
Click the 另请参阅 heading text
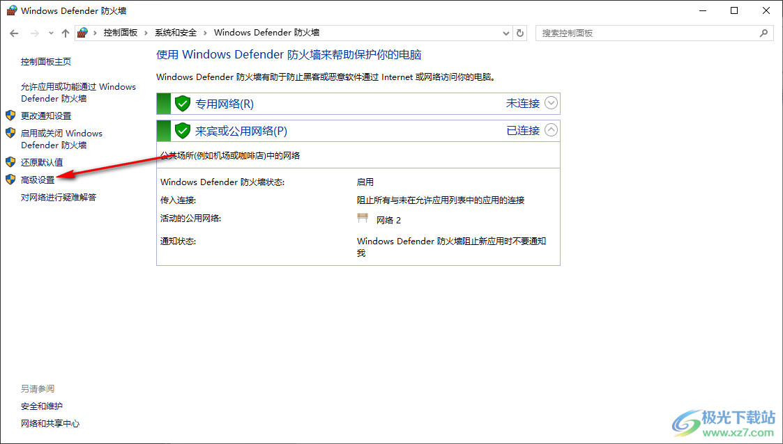pyautogui.click(x=38, y=389)
